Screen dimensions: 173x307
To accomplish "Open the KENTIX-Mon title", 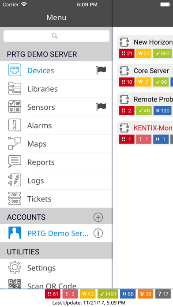I will (x=153, y=128).
